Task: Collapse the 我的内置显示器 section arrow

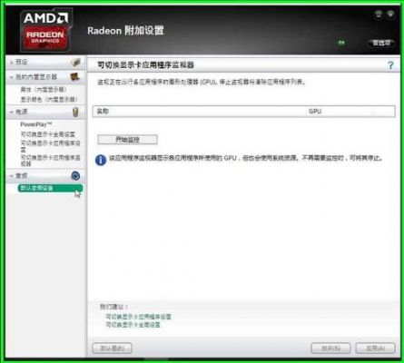Action: (x=11, y=77)
